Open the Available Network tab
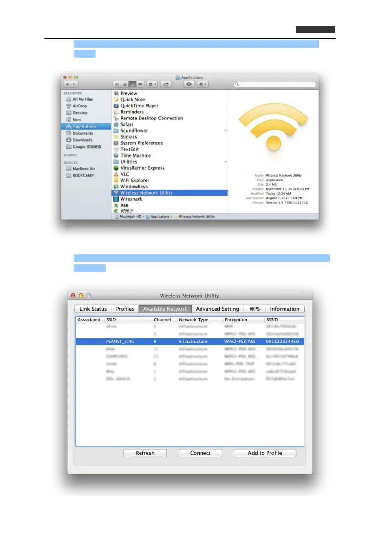The image size is (380, 538). (x=165, y=309)
